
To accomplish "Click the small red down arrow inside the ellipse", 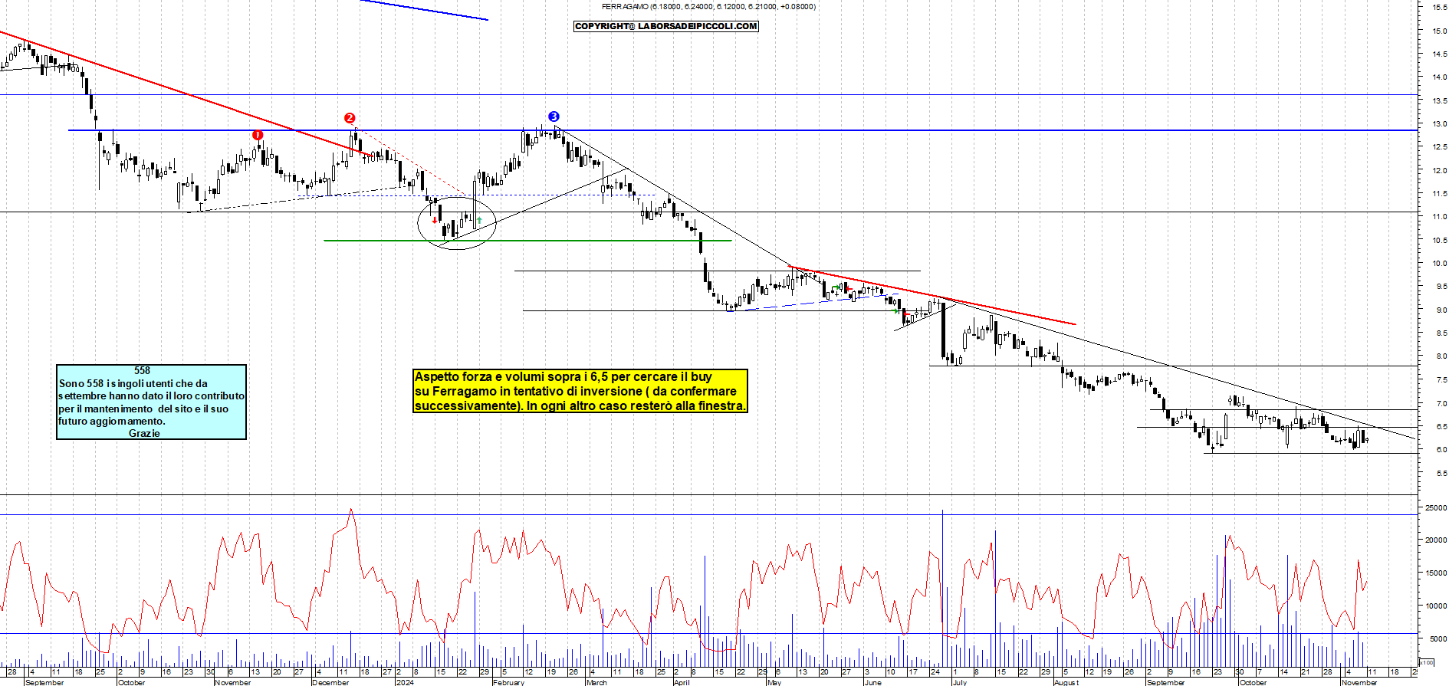I will [x=435, y=221].
